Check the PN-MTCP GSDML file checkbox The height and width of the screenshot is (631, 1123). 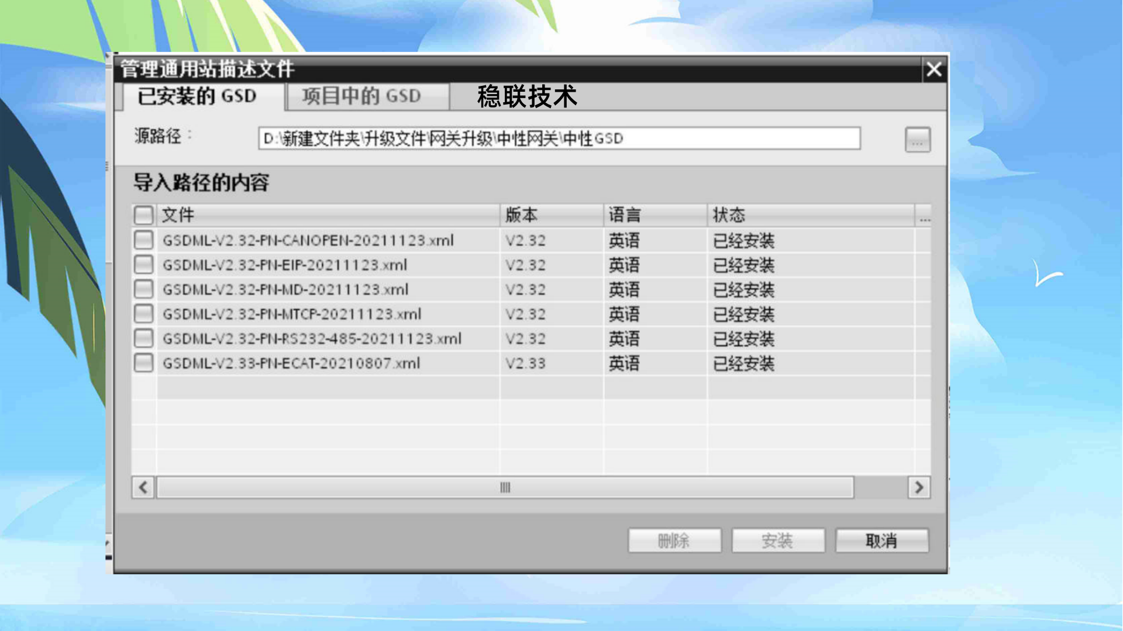(143, 314)
